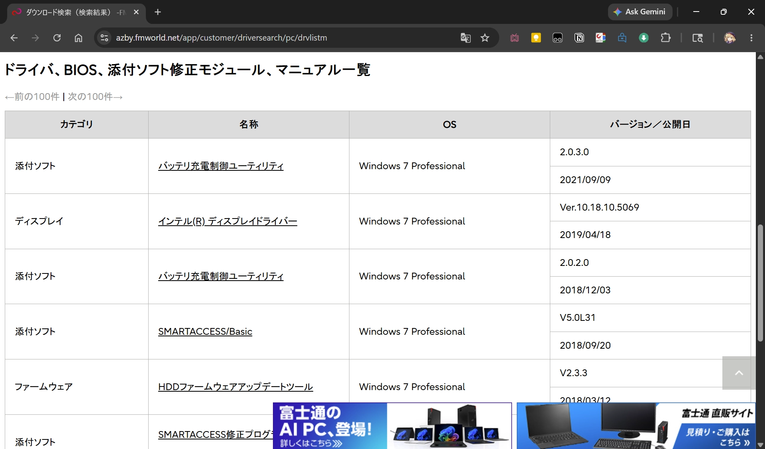Close the ダウンロード検索 tab
Image resolution: width=765 pixels, height=449 pixels.
136,12
